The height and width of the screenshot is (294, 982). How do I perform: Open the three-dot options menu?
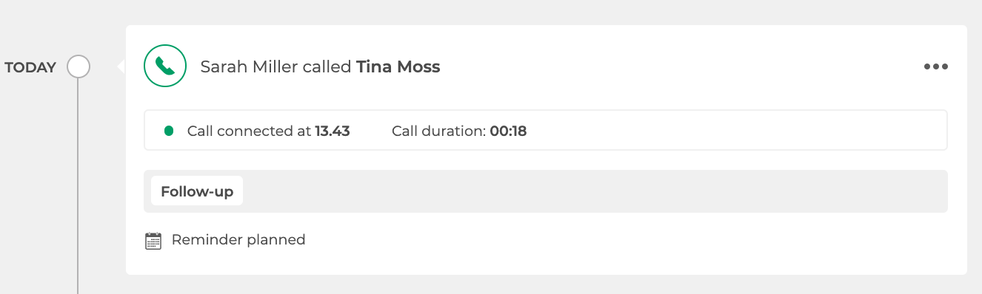point(936,66)
